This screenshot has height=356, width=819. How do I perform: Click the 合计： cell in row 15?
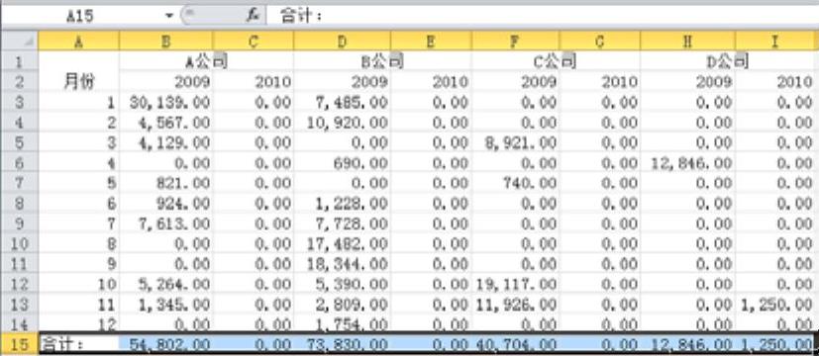point(78,344)
